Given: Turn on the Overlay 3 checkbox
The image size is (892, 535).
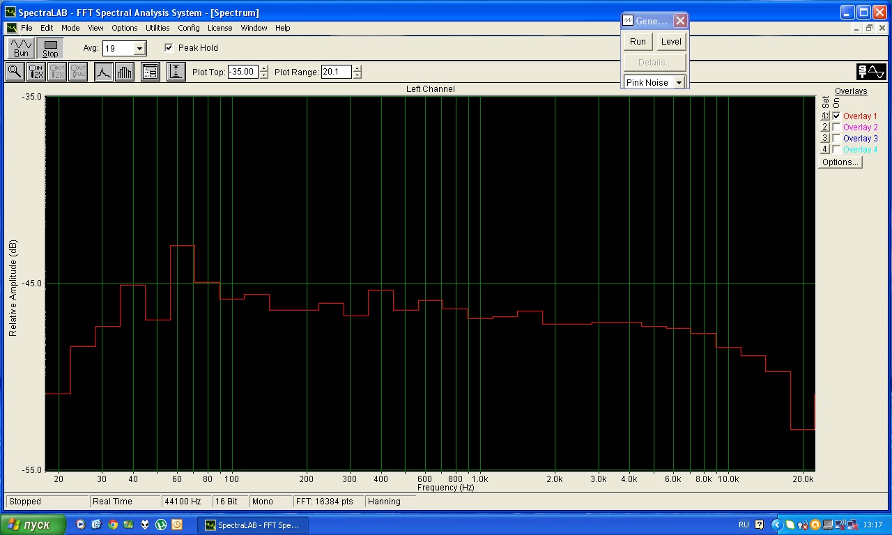Looking at the screenshot, I should coord(836,139).
